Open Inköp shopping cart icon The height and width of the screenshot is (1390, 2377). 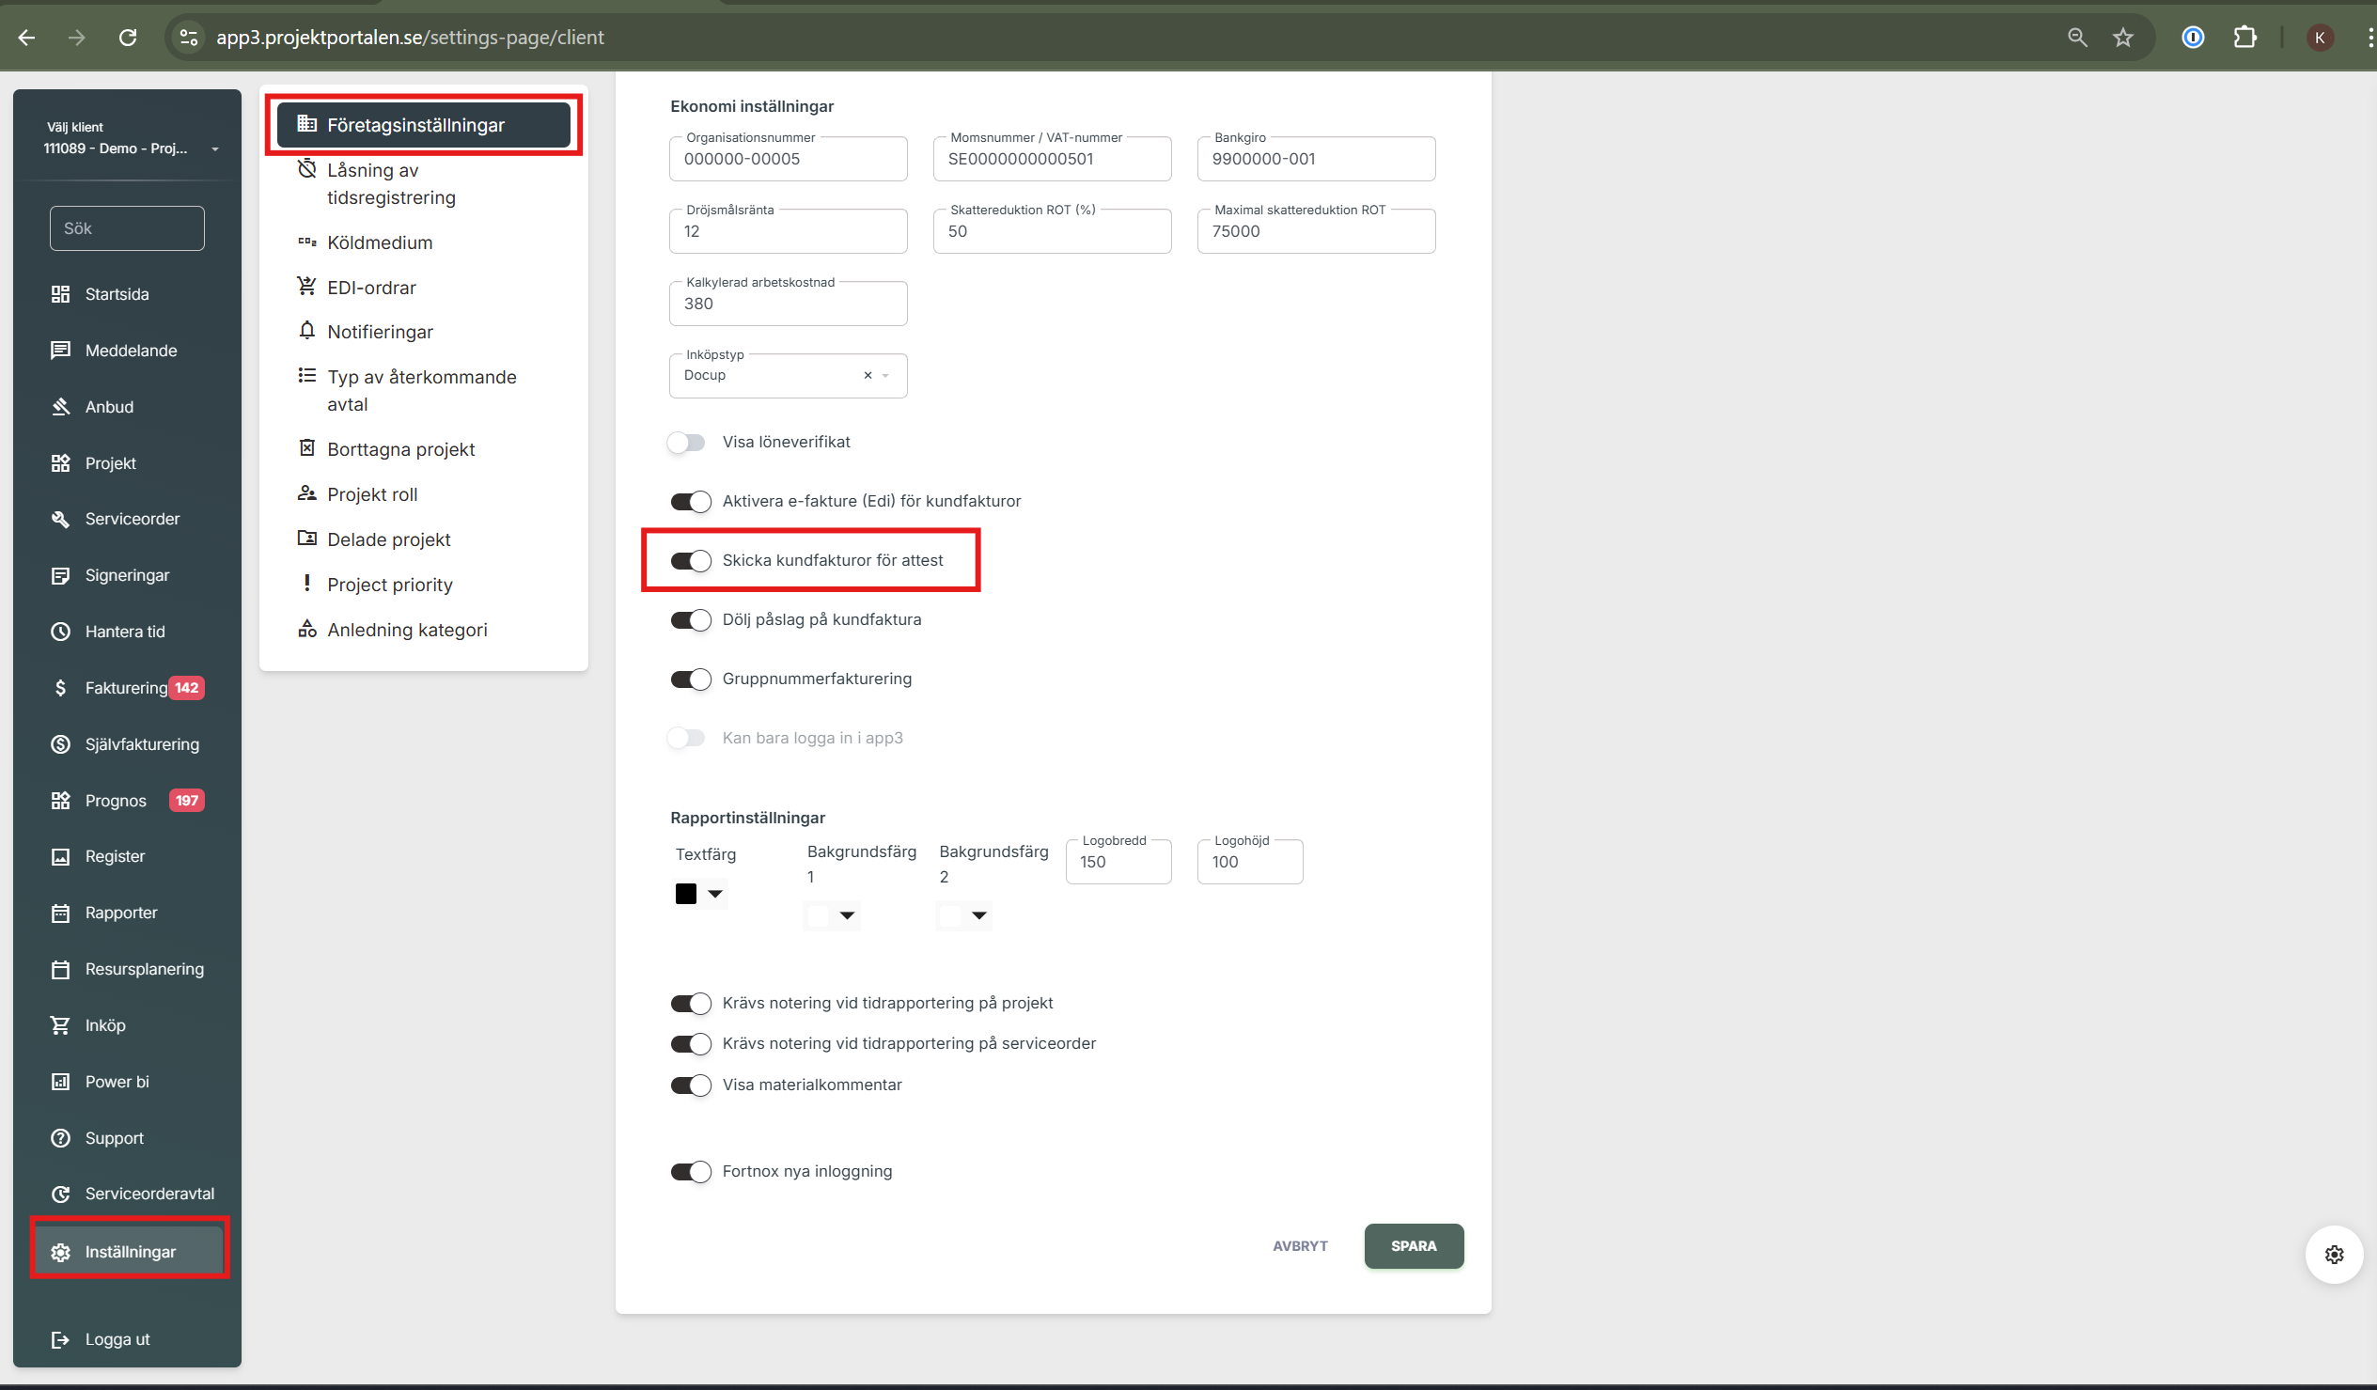point(60,1025)
